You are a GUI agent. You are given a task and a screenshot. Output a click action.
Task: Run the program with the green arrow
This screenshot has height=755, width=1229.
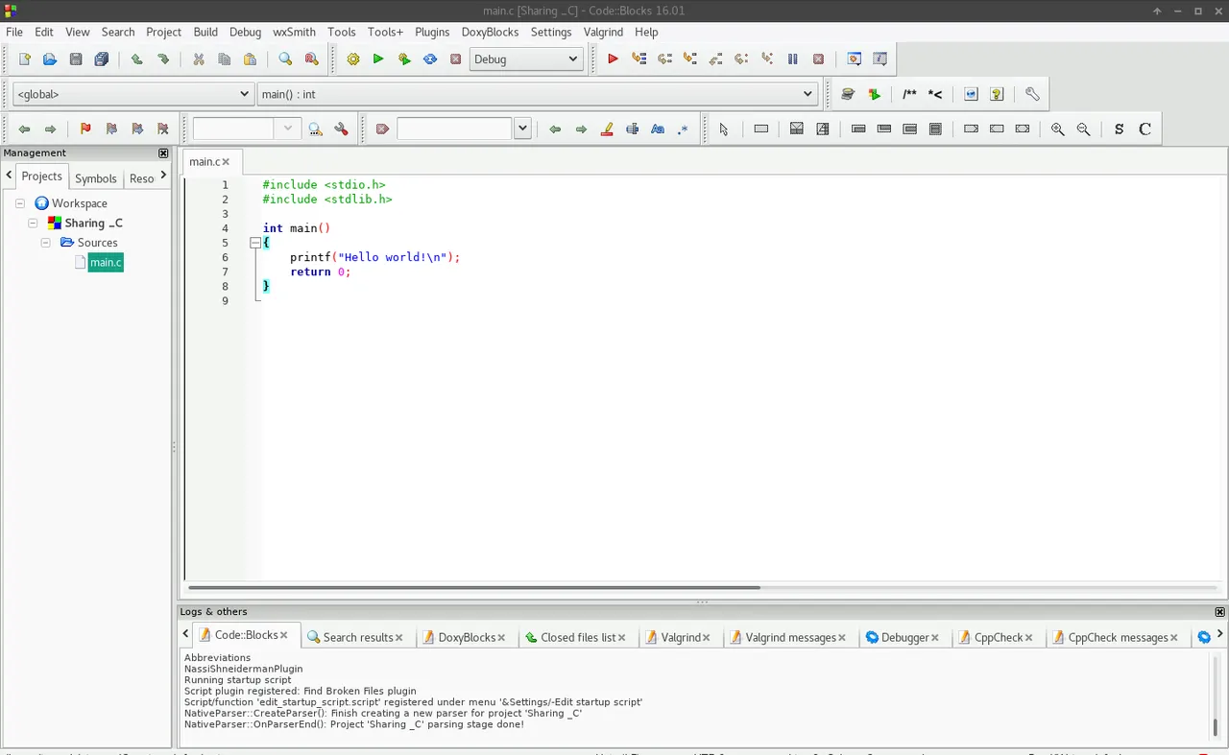378,59
